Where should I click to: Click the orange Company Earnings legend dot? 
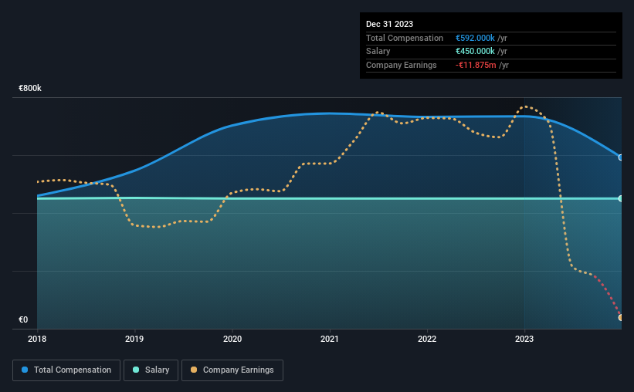click(194, 370)
